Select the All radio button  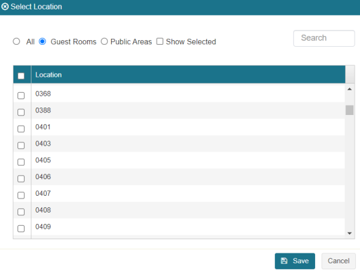pos(16,41)
